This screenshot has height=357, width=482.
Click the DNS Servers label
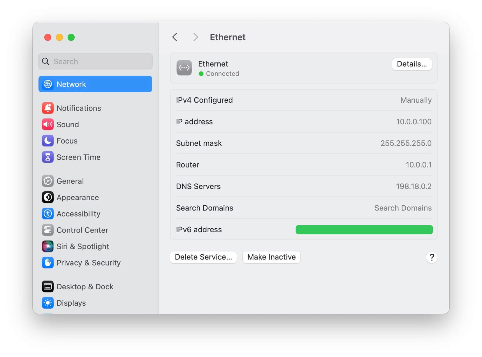(x=198, y=186)
